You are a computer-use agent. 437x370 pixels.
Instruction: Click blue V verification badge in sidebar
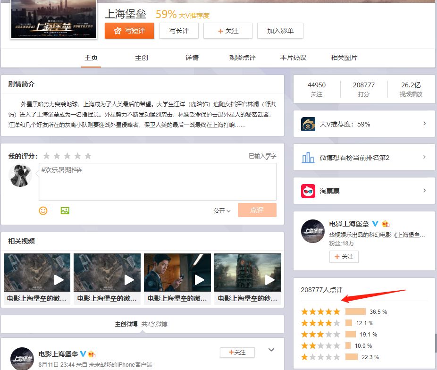point(375,223)
